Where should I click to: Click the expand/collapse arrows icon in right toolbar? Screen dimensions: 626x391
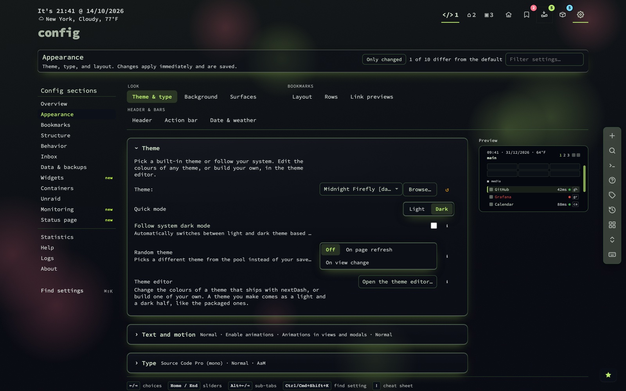point(612,240)
